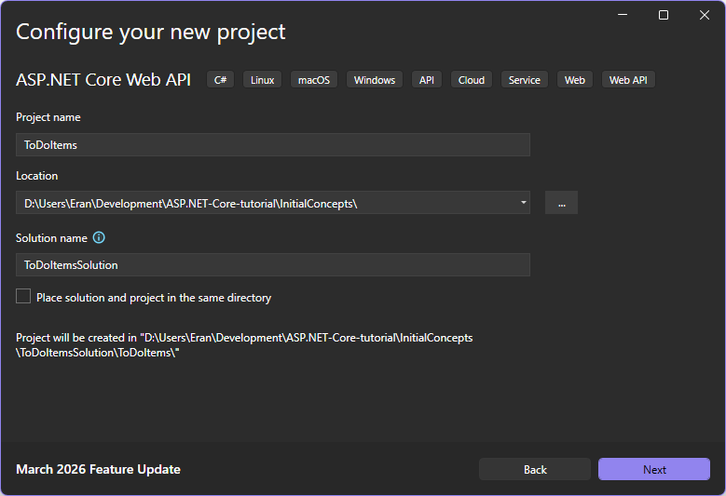Click the C# tag
This screenshot has height=496, width=726.
(220, 79)
